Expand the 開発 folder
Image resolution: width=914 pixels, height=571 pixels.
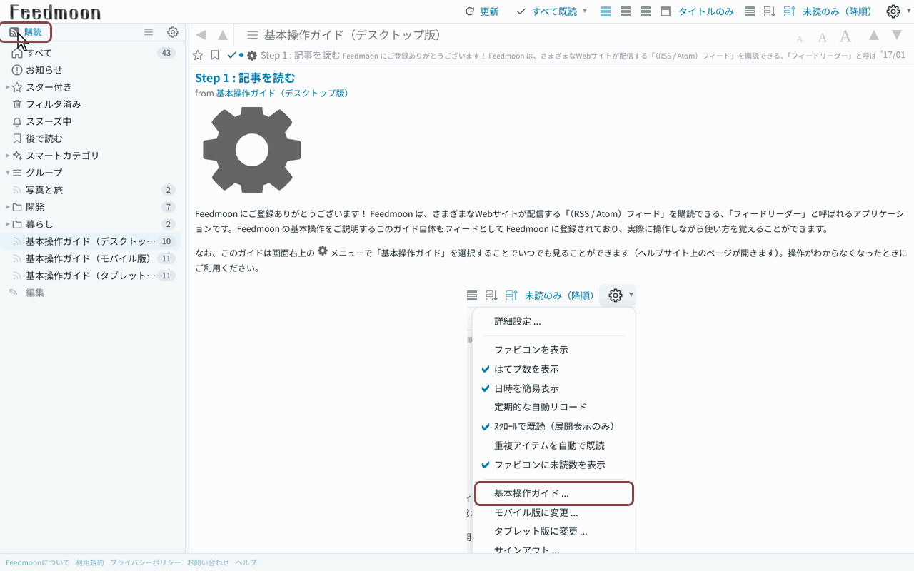pos(7,207)
